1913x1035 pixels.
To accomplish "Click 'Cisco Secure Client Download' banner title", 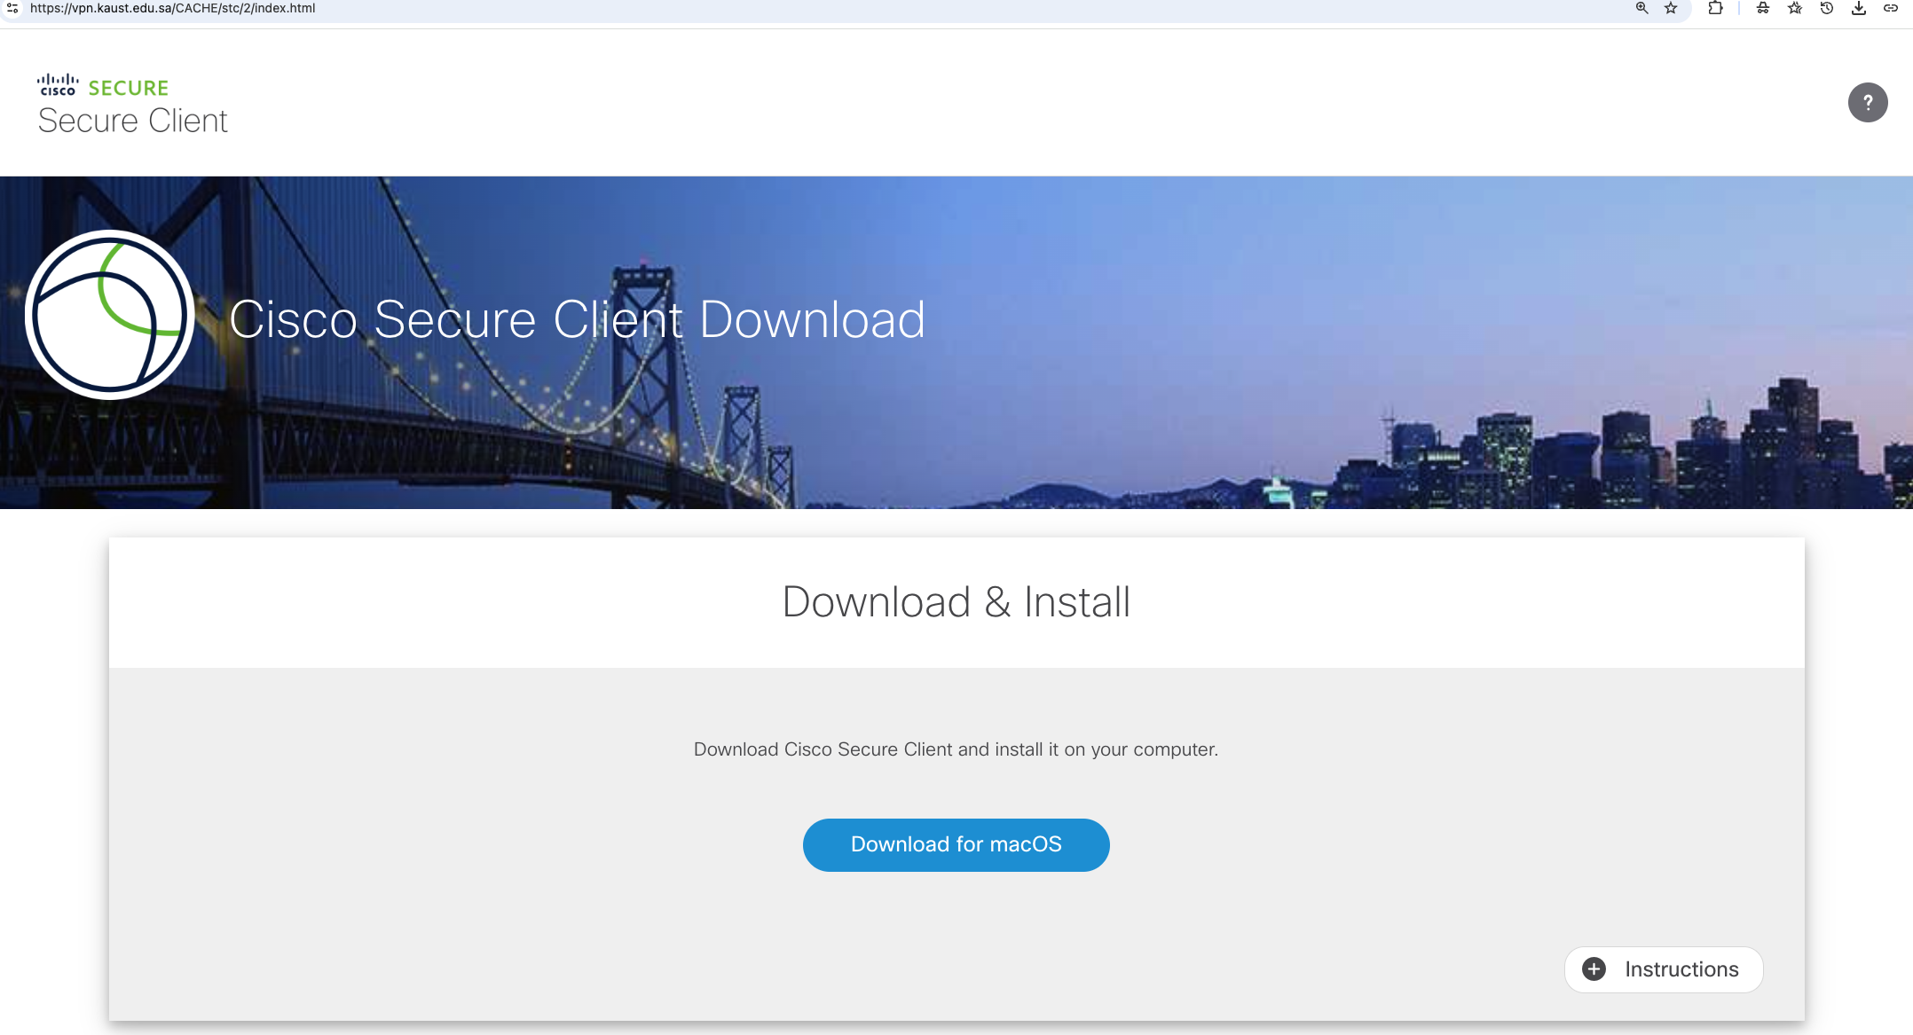I will 577,319.
